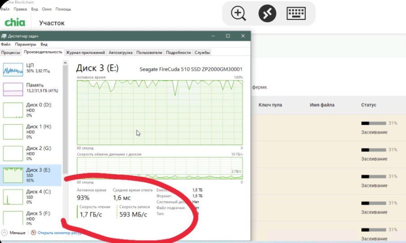
Task: Click the Имя файла column header
Action: [322, 105]
